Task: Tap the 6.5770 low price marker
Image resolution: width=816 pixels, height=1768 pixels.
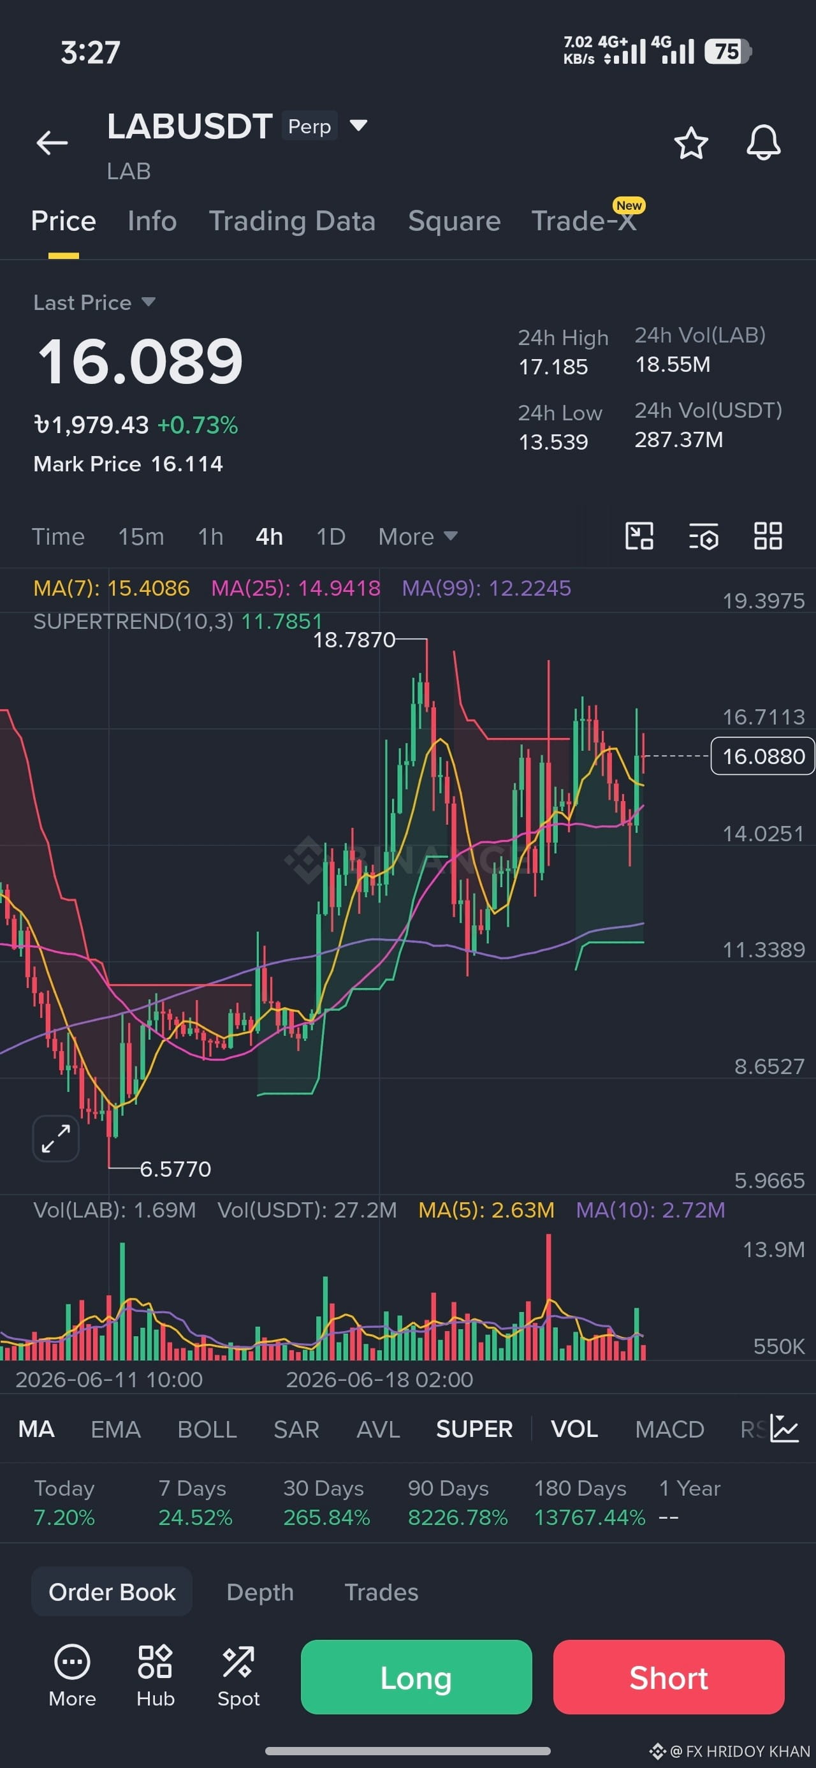Action: click(176, 1168)
